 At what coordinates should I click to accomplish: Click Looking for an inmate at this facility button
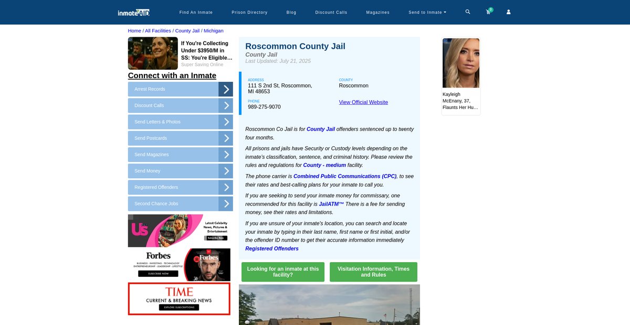pos(283,272)
